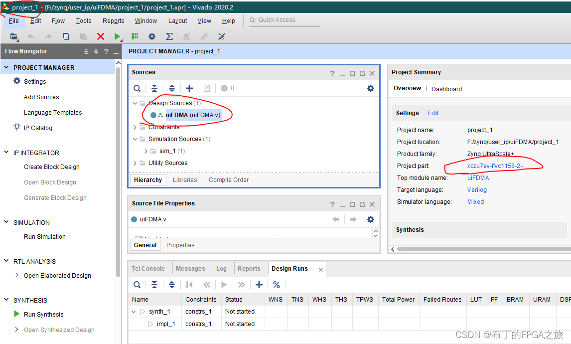Open the Sources panel gear settings
Screen dimensions: 571x344
click(370, 88)
